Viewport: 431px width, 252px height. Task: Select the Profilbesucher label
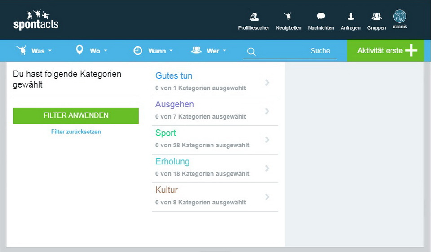[x=254, y=28]
